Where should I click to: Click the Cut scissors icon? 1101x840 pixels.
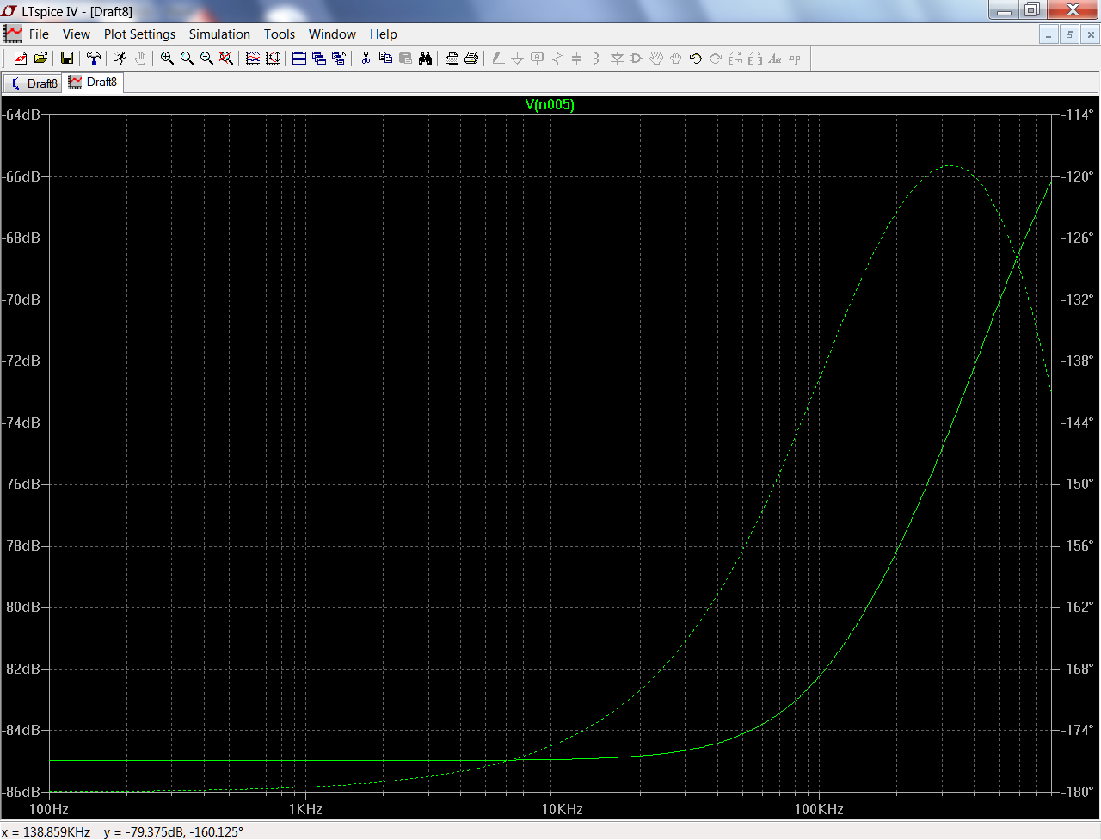tap(366, 58)
